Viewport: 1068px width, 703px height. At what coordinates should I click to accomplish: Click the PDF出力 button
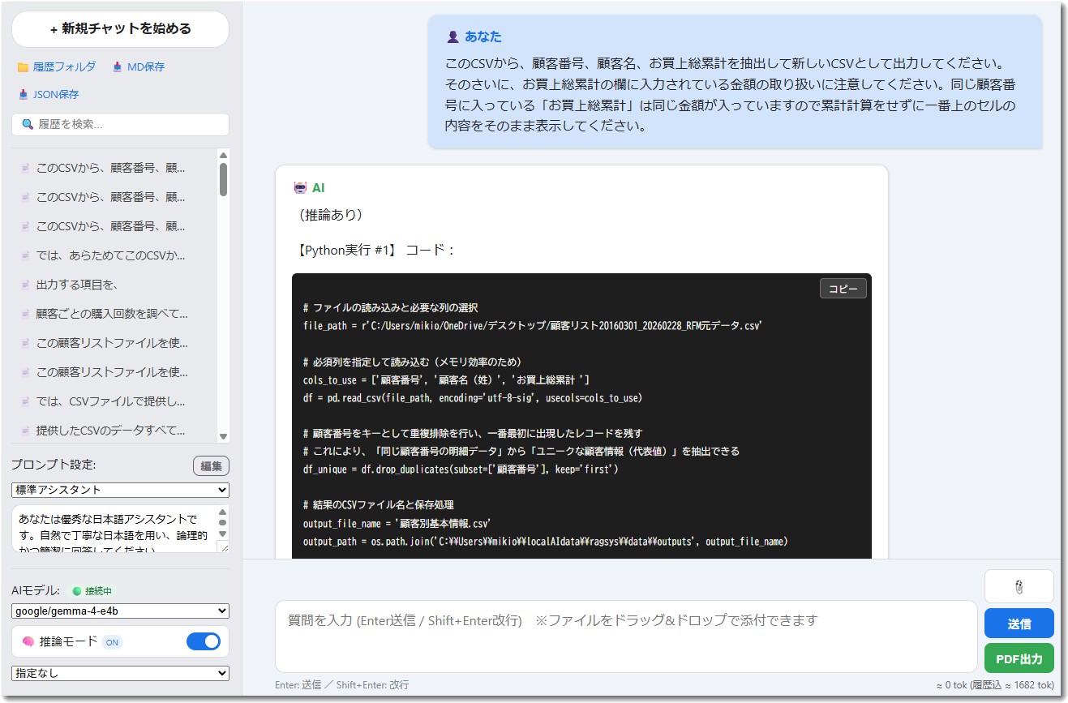(1019, 658)
